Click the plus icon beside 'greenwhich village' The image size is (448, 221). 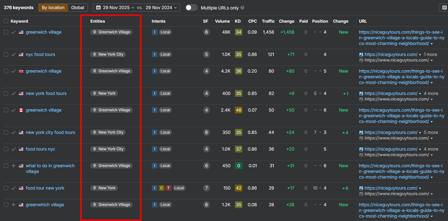(x=13, y=205)
